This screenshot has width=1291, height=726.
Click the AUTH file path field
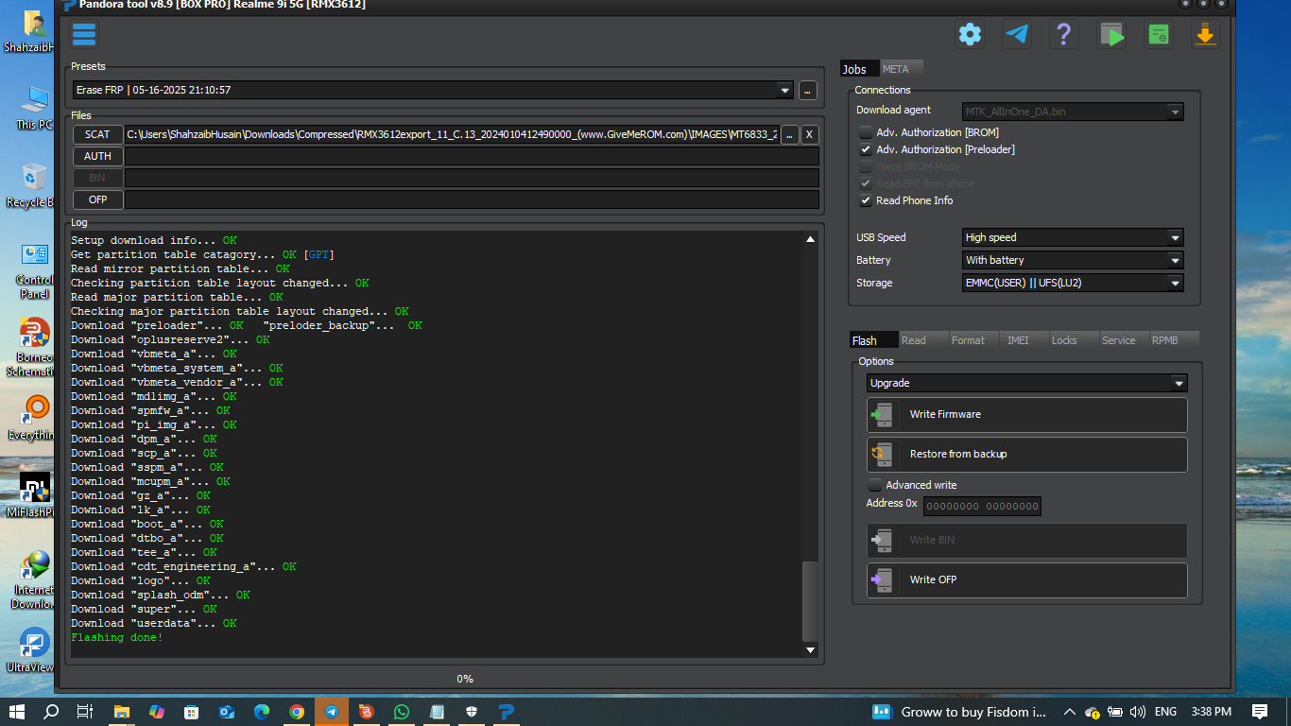click(x=472, y=157)
